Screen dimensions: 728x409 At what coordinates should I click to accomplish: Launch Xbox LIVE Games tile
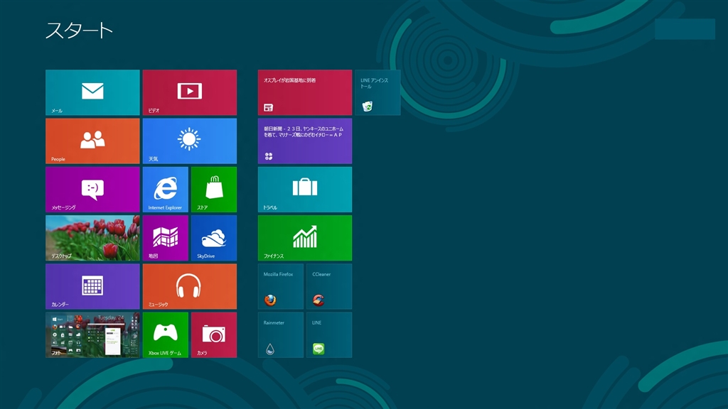pos(165,334)
